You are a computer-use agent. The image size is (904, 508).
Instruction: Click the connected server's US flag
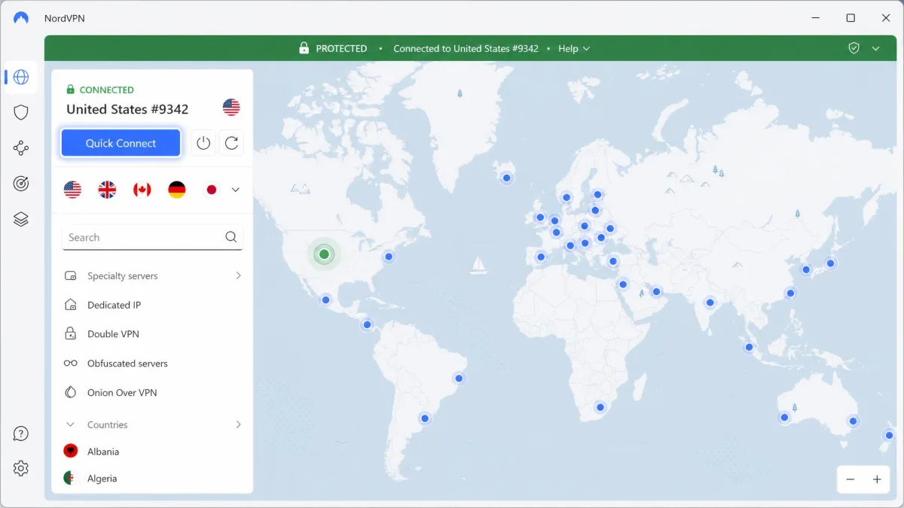pyautogui.click(x=231, y=108)
